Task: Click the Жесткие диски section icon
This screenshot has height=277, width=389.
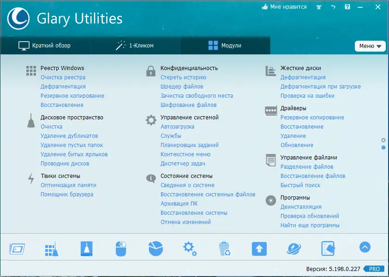Action: pyautogui.click(x=270, y=71)
